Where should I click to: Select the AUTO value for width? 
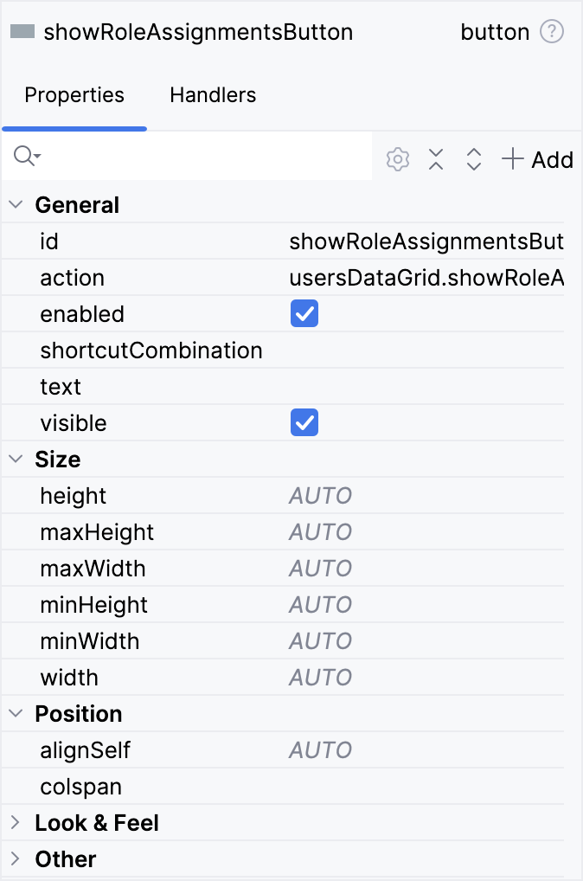(x=320, y=678)
